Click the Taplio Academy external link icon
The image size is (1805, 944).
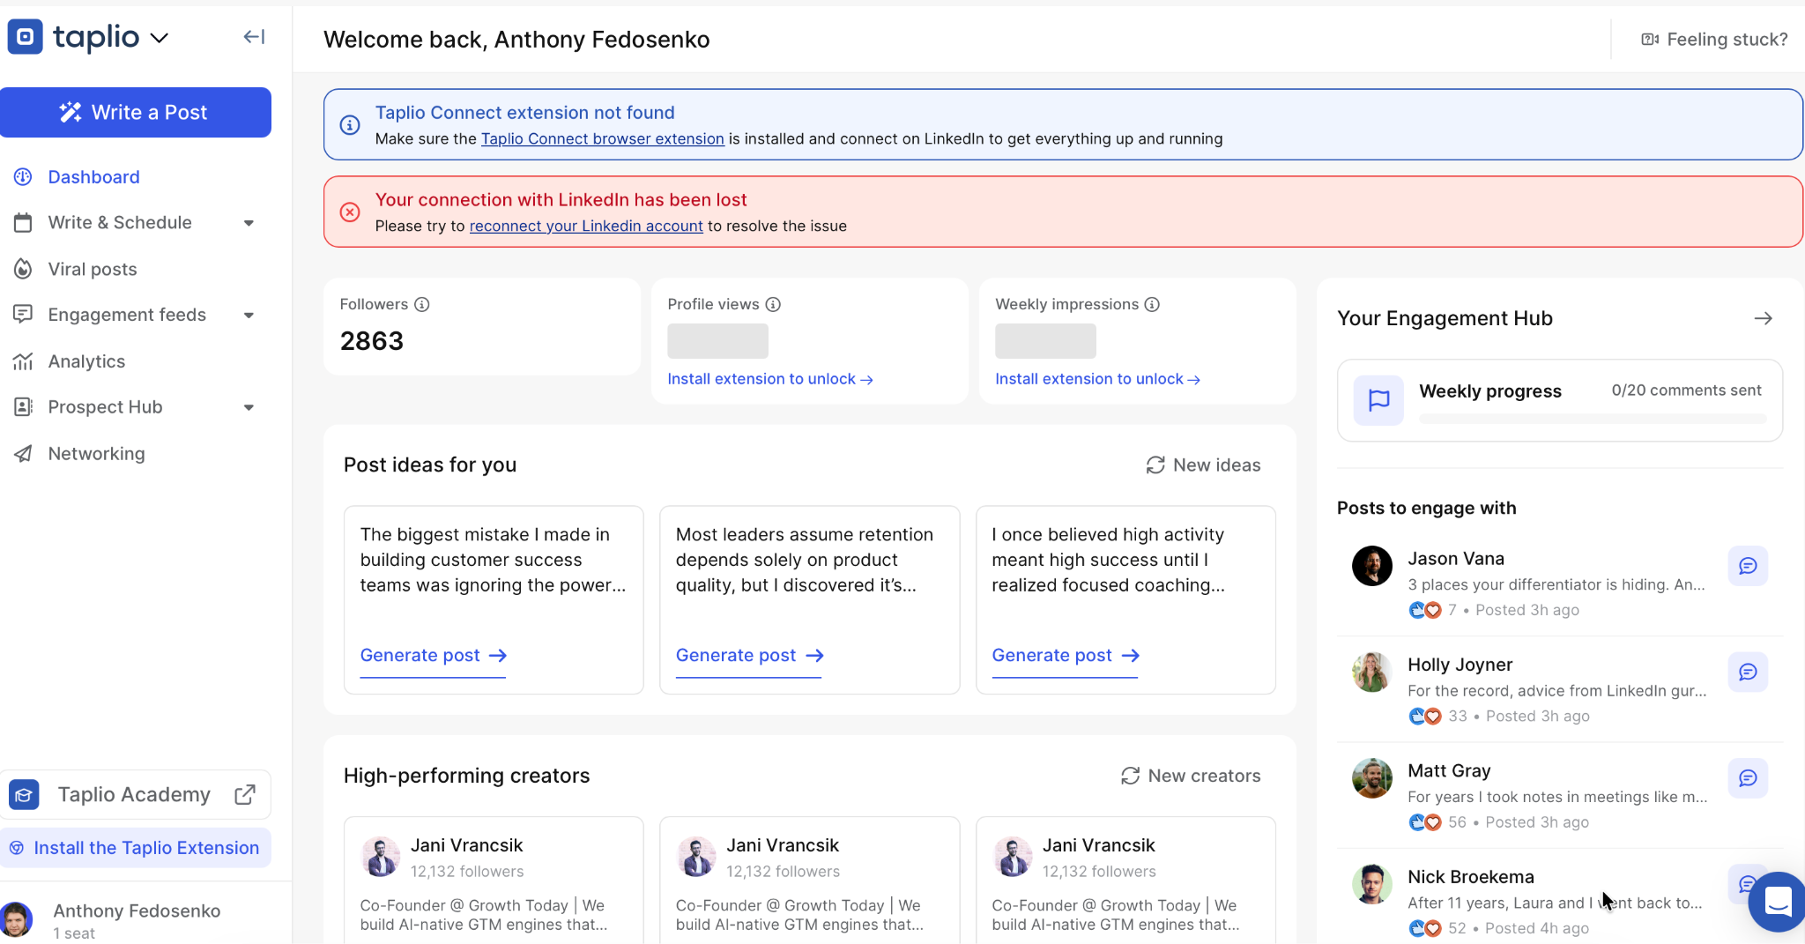click(245, 794)
